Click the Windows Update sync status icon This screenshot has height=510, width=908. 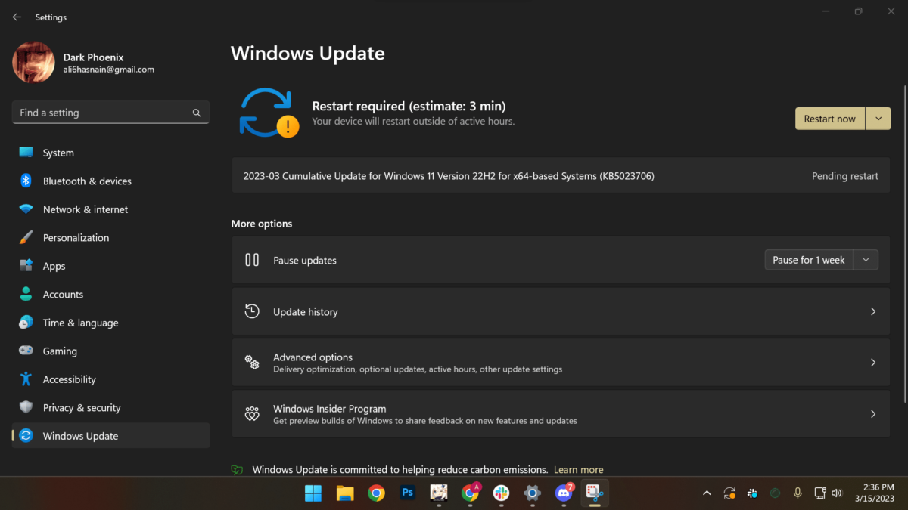tap(269, 113)
